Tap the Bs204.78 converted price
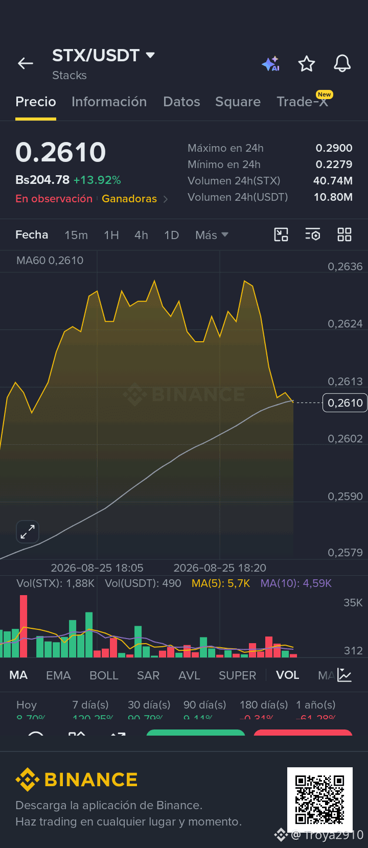Viewport: 368px width, 848px height. (42, 180)
